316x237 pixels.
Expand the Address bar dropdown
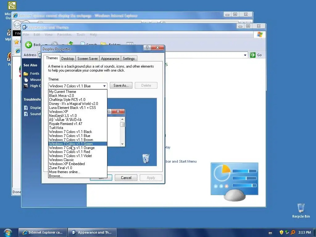pos(245,55)
